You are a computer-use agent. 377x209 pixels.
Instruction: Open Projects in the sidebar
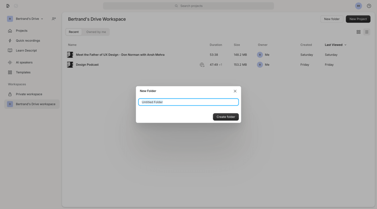click(x=22, y=31)
